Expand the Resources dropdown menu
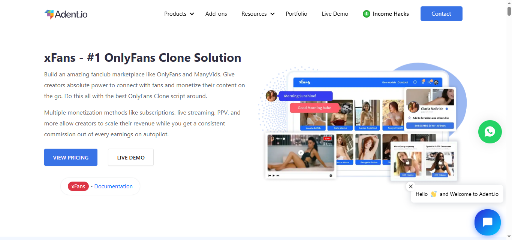Viewport: 512px width, 240px height. tap(258, 14)
